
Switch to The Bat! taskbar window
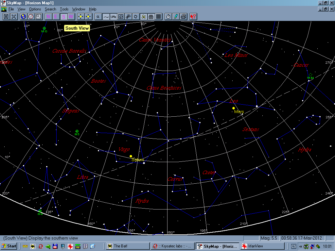128,246
